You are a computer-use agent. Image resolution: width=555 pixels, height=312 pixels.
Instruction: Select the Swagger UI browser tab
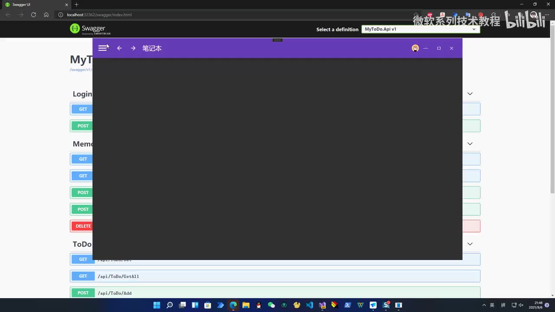pyautogui.click(x=36, y=4)
